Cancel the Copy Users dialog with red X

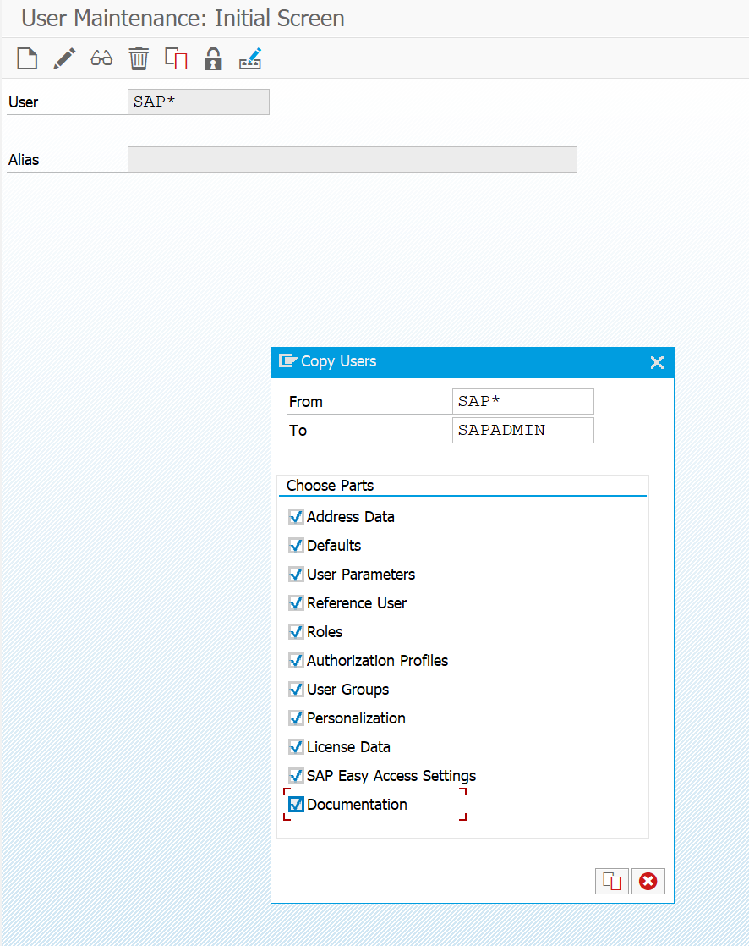coord(648,882)
